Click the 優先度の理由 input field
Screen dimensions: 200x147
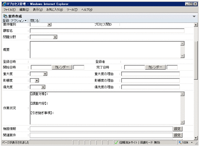[x=150, y=87]
